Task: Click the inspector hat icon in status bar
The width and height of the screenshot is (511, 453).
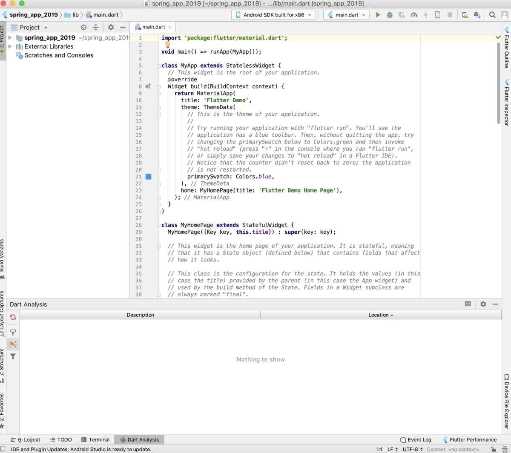Action: [505, 449]
